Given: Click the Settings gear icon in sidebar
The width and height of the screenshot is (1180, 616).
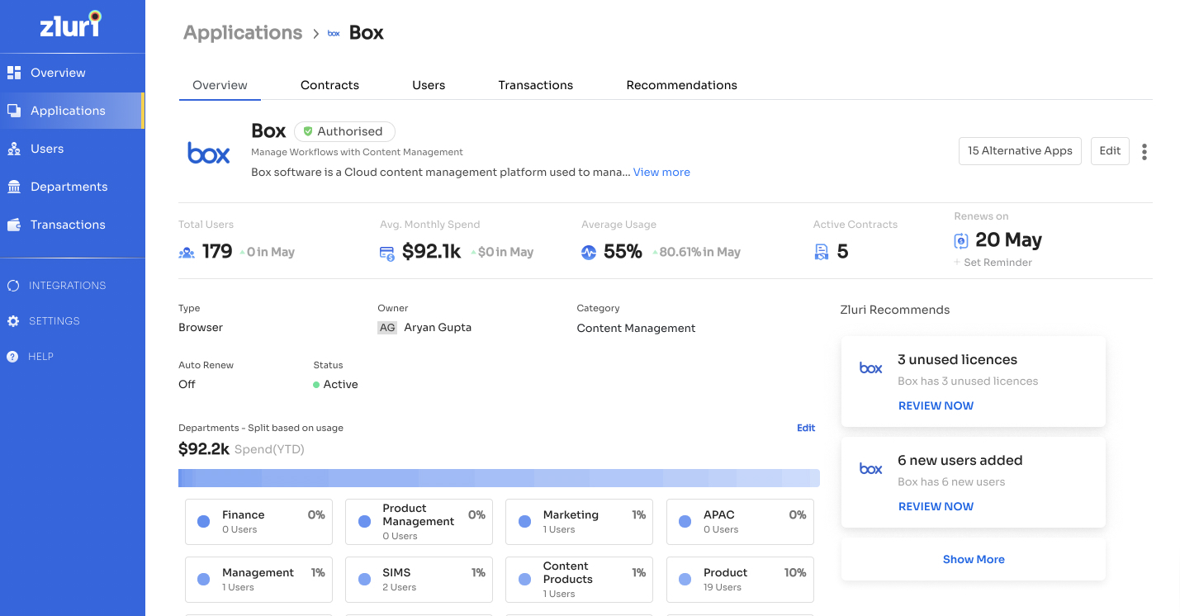Looking at the screenshot, I should (13, 321).
